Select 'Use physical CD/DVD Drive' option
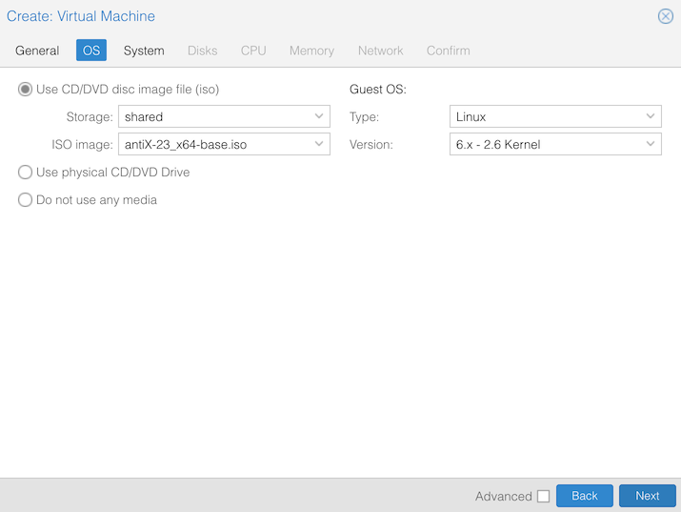The width and height of the screenshot is (681, 512). point(26,173)
